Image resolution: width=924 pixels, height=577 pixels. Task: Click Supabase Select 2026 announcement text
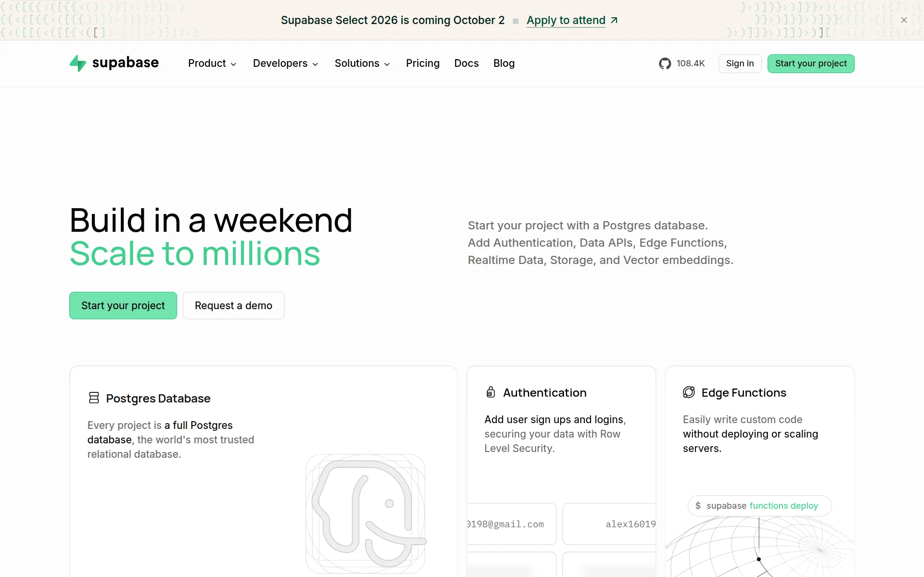tap(393, 20)
